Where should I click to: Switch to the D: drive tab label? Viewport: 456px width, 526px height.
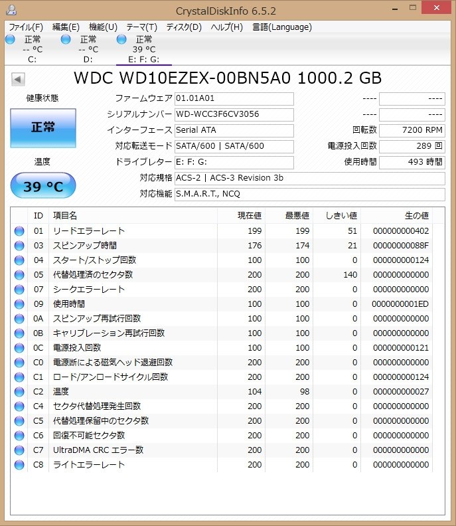pos(88,59)
